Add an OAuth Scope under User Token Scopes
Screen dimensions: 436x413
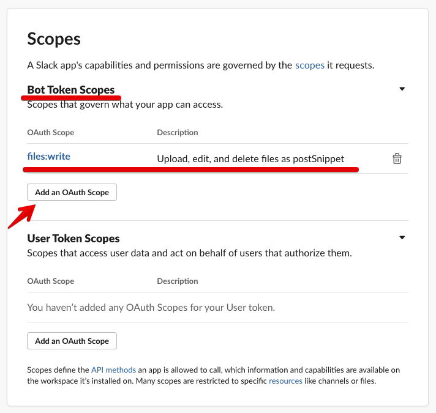(72, 341)
